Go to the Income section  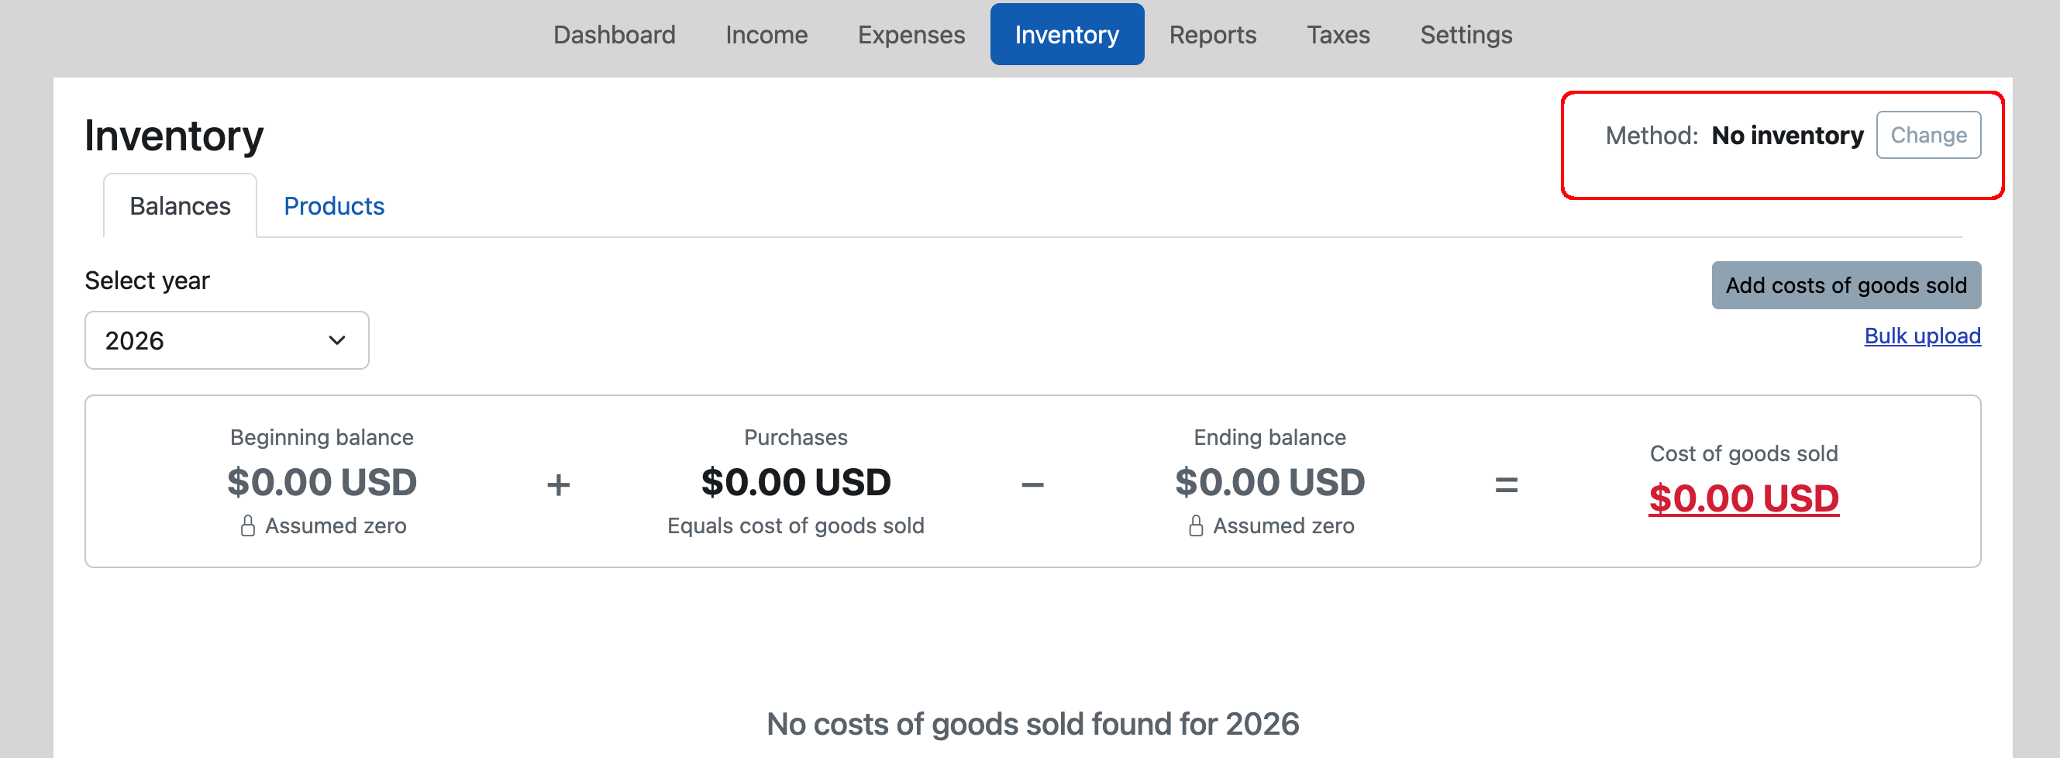point(766,35)
